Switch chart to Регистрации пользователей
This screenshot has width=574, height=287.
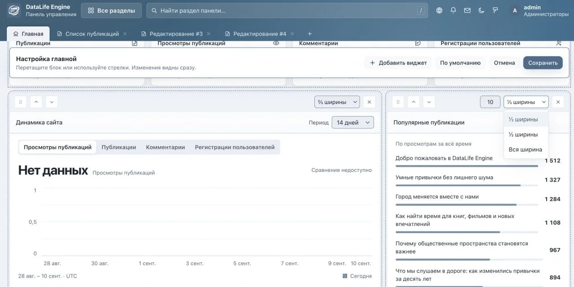235,147
